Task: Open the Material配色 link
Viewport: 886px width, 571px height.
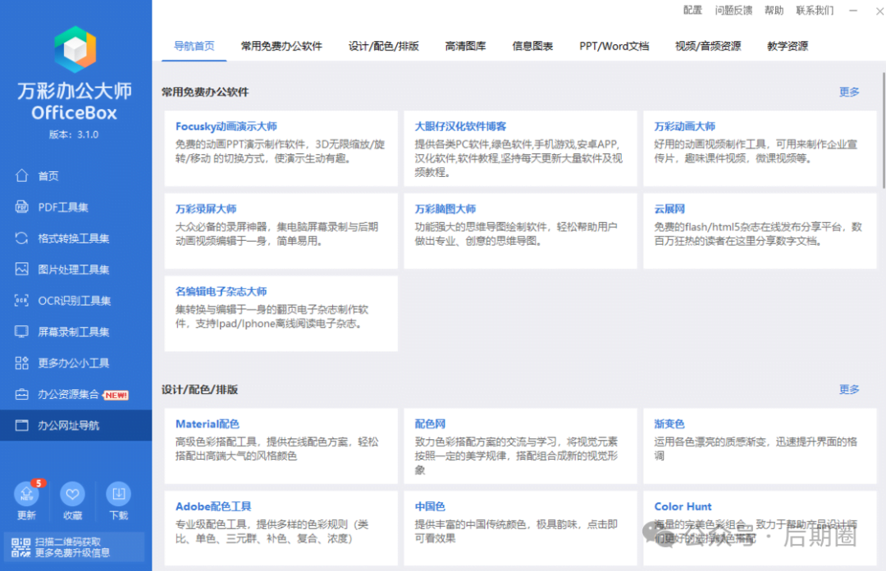Action: click(208, 424)
